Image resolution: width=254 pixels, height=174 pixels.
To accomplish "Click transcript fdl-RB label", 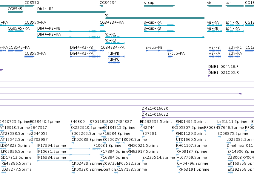I will (110, 40).
